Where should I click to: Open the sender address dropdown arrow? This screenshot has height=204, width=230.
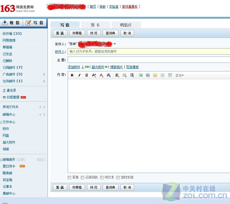(115, 44)
